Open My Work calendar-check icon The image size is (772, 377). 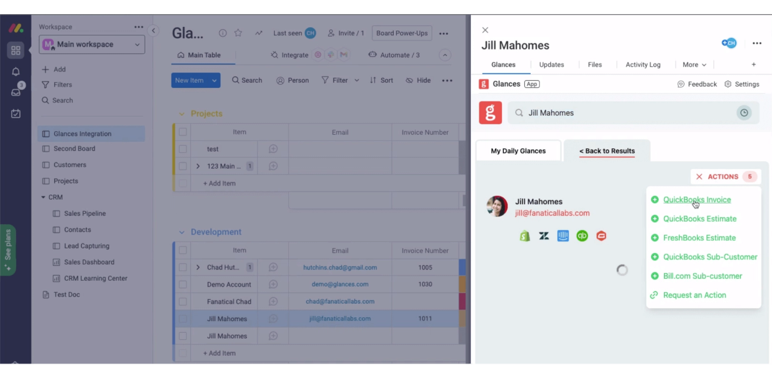point(15,113)
